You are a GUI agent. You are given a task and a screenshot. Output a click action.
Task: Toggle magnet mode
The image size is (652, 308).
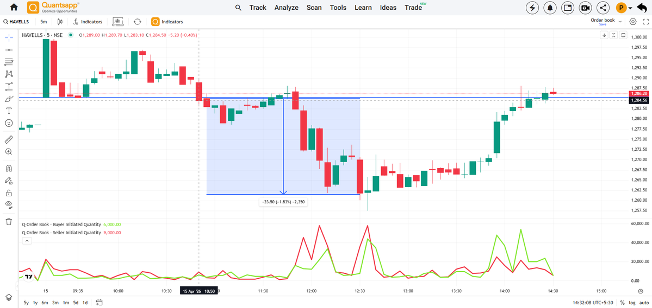click(9, 168)
